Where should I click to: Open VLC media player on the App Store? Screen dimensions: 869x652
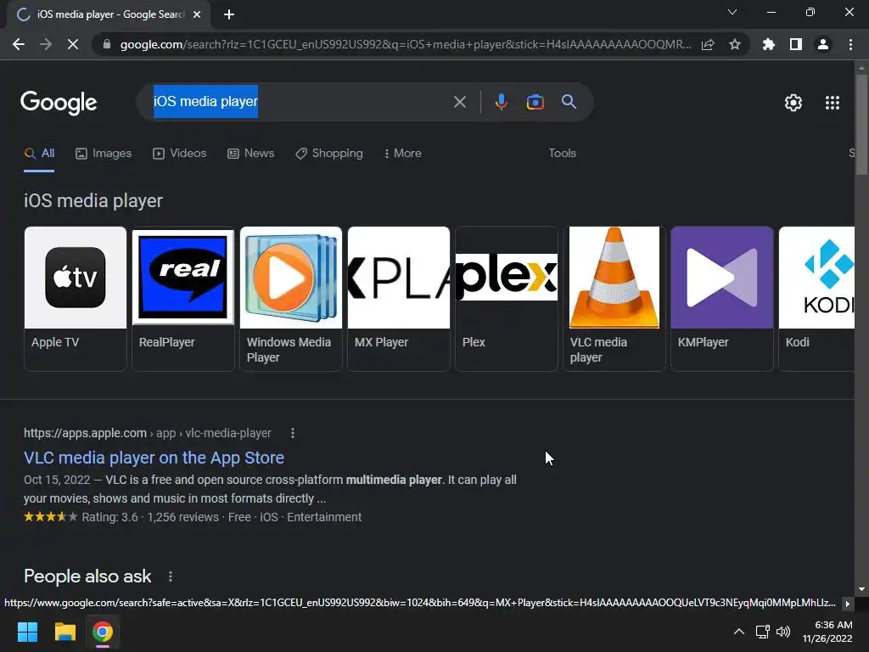click(x=154, y=458)
